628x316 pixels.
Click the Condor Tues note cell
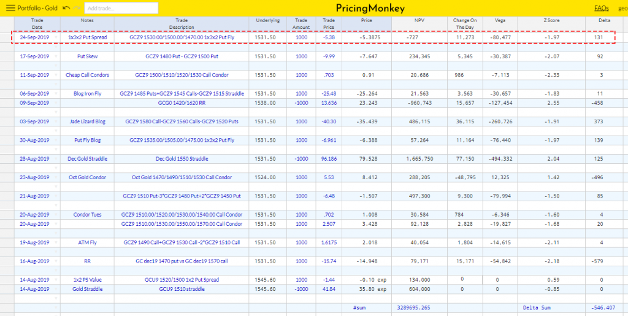(87, 214)
